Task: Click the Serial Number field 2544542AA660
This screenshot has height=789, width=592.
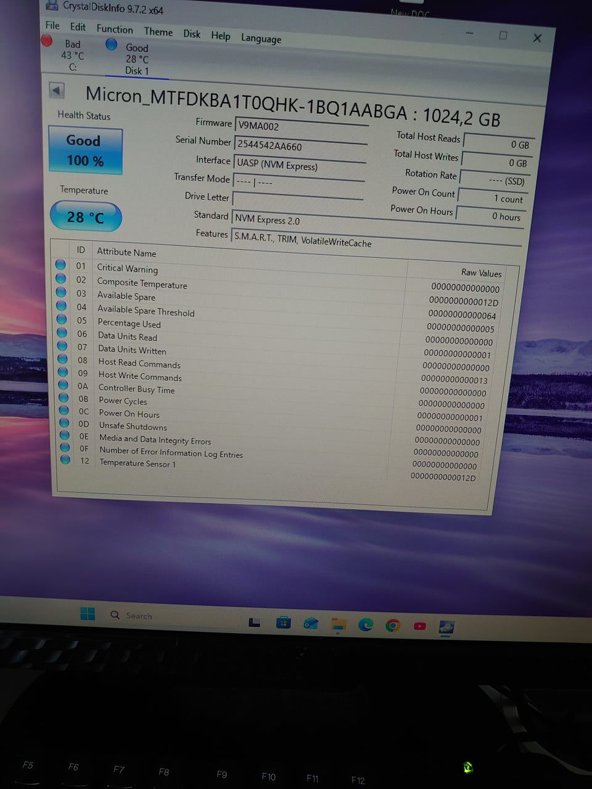Action: (300, 147)
